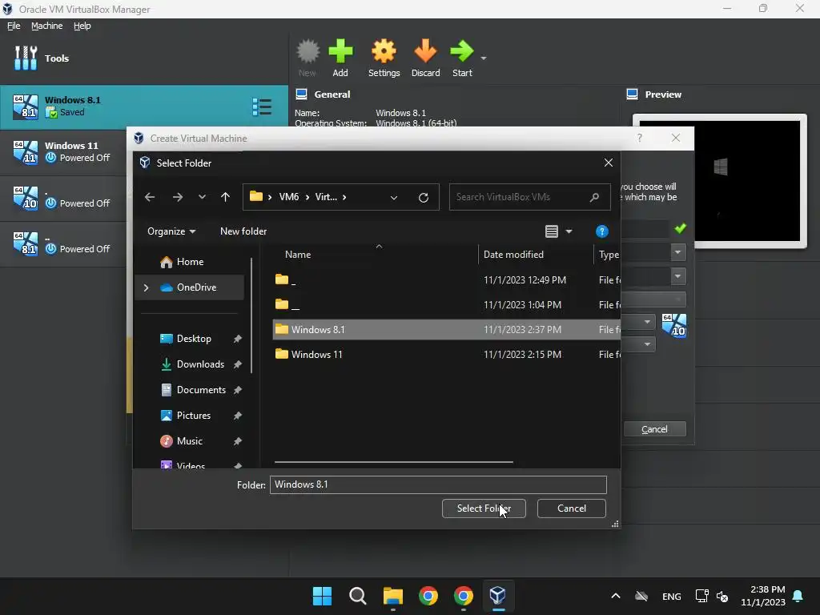Image resolution: width=820 pixels, height=615 pixels.
Task: Open Settings gear in VirtualBox toolbar
Action: coord(384,52)
